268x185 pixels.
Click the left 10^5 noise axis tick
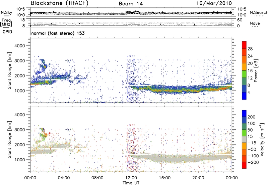(20, 9)
